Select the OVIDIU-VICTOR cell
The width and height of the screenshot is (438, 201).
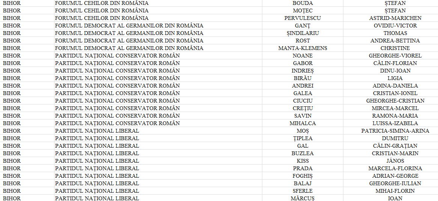(395, 26)
